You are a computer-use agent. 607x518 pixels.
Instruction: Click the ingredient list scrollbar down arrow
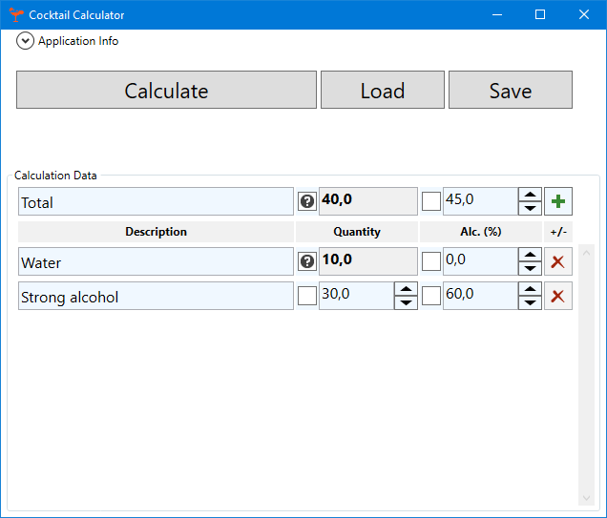(587, 498)
